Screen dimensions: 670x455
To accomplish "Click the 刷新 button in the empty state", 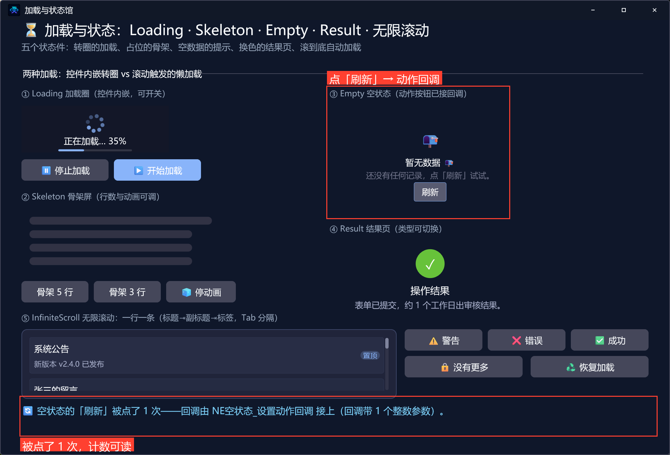I will 430,192.
